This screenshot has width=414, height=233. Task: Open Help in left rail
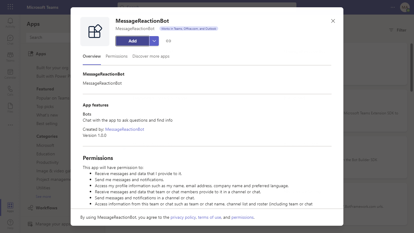(x=10, y=224)
